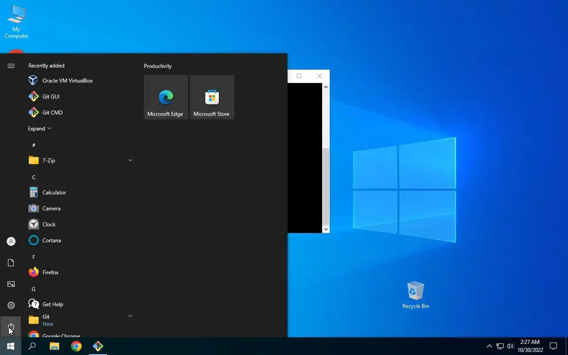The height and width of the screenshot is (355, 568).
Task: Jump to the 'G' letter group header
Action: pyautogui.click(x=34, y=289)
